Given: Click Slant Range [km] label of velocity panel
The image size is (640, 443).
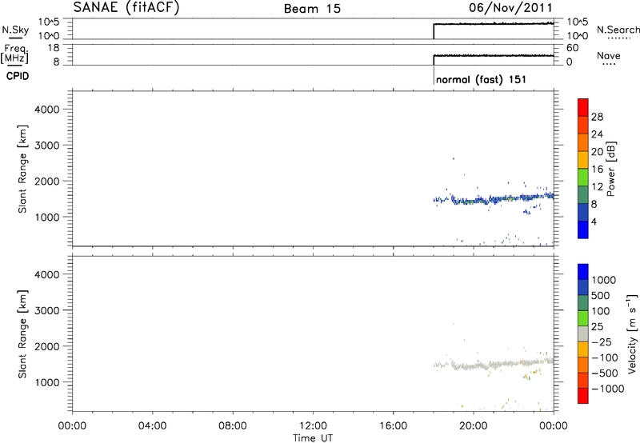Looking at the screenshot, I should pos(22,334).
